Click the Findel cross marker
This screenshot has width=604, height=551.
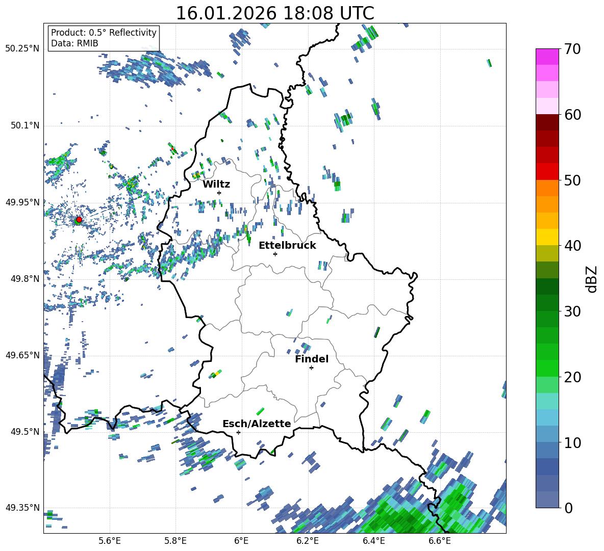tap(311, 368)
